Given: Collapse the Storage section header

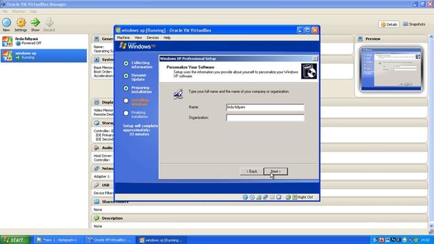Looking at the screenshot, I should coord(102,123).
